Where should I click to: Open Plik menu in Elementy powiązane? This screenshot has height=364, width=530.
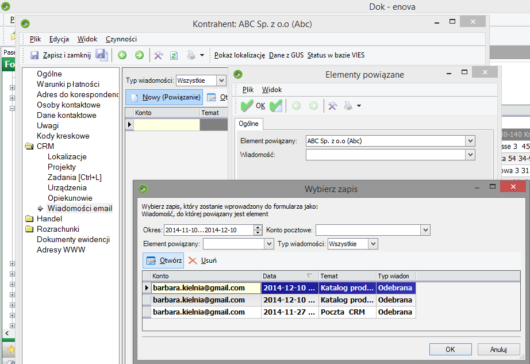pyautogui.click(x=248, y=90)
